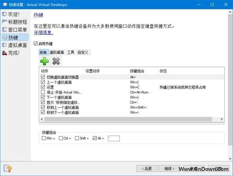The width and height of the screenshot is (233, 176).
Task: Select the 切换虚拟桌面切换器 action name
Action: [x=63, y=77]
